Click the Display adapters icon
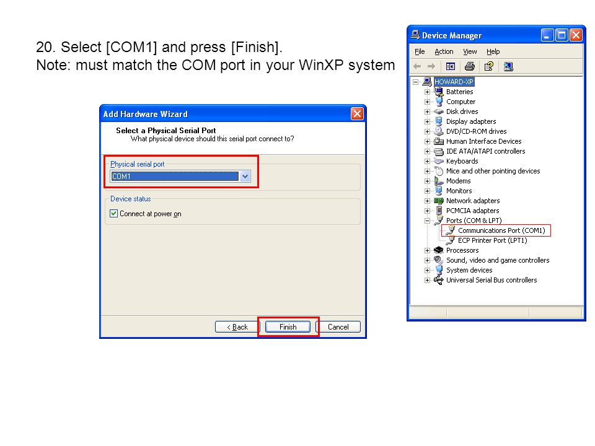 click(x=439, y=121)
